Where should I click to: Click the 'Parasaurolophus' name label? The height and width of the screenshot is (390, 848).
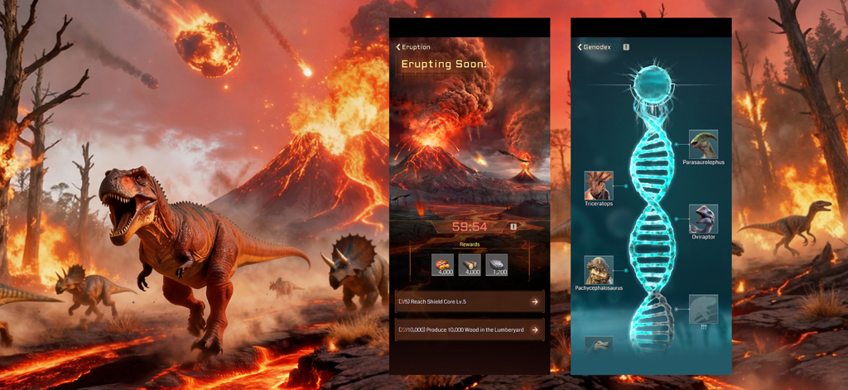[x=703, y=162]
